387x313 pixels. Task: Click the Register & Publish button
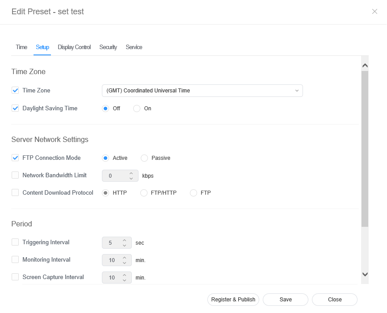[x=233, y=300]
